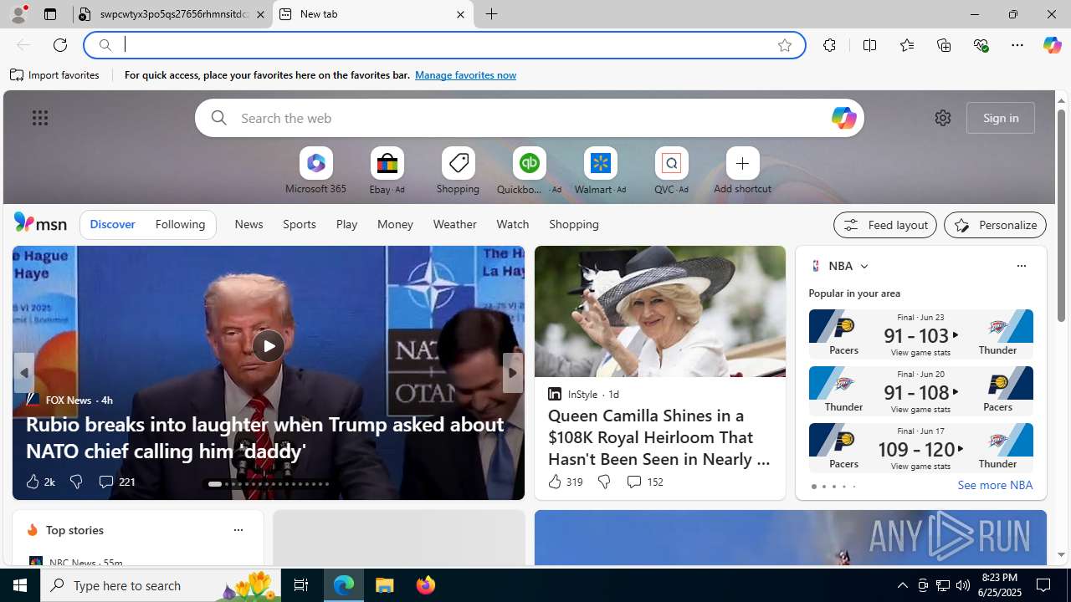Click Import favorites button

pyautogui.click(x=55, y=75)
